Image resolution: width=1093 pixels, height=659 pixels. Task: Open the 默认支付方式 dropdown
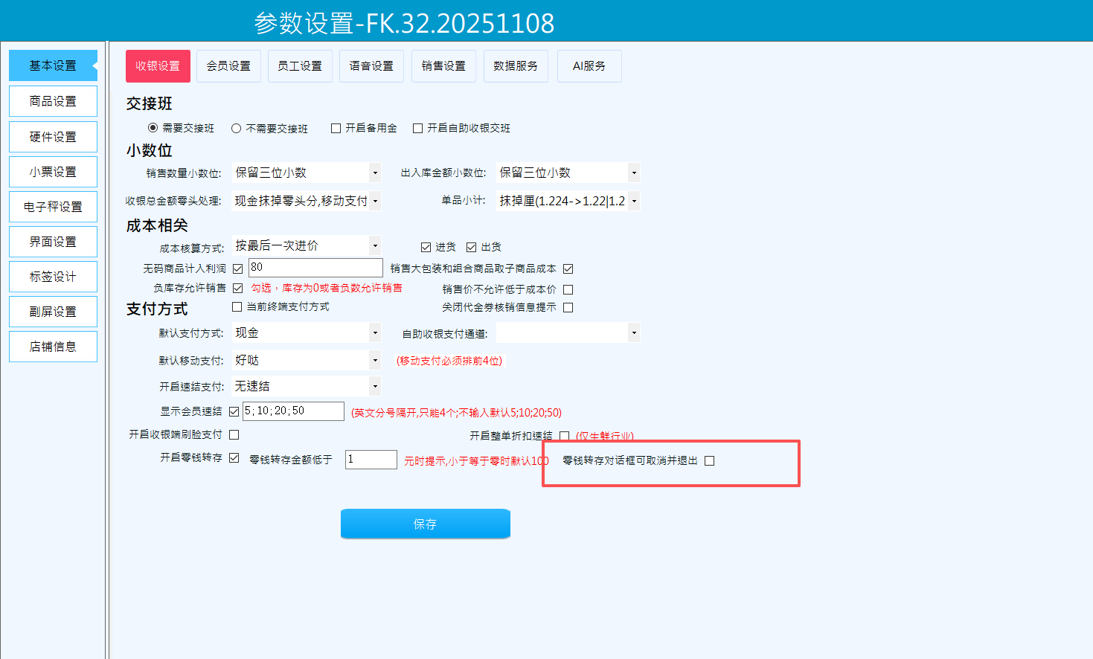(375, 333)
